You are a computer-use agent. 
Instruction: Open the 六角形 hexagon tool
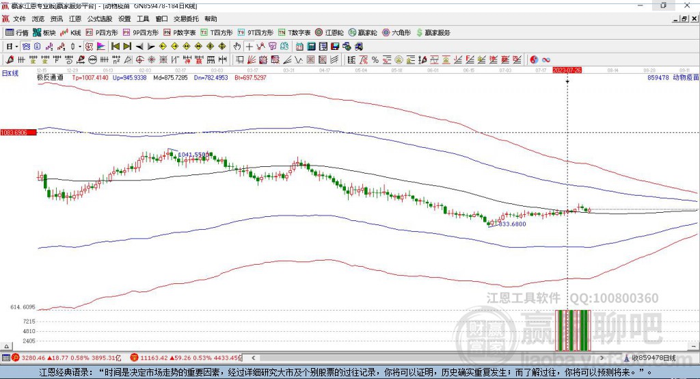point(396,33)
